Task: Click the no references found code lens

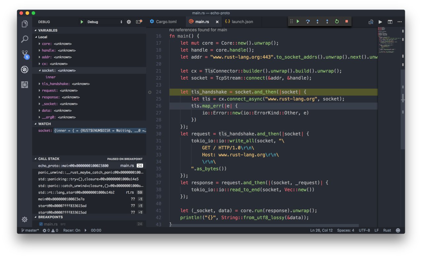Action: coord(198,30)
